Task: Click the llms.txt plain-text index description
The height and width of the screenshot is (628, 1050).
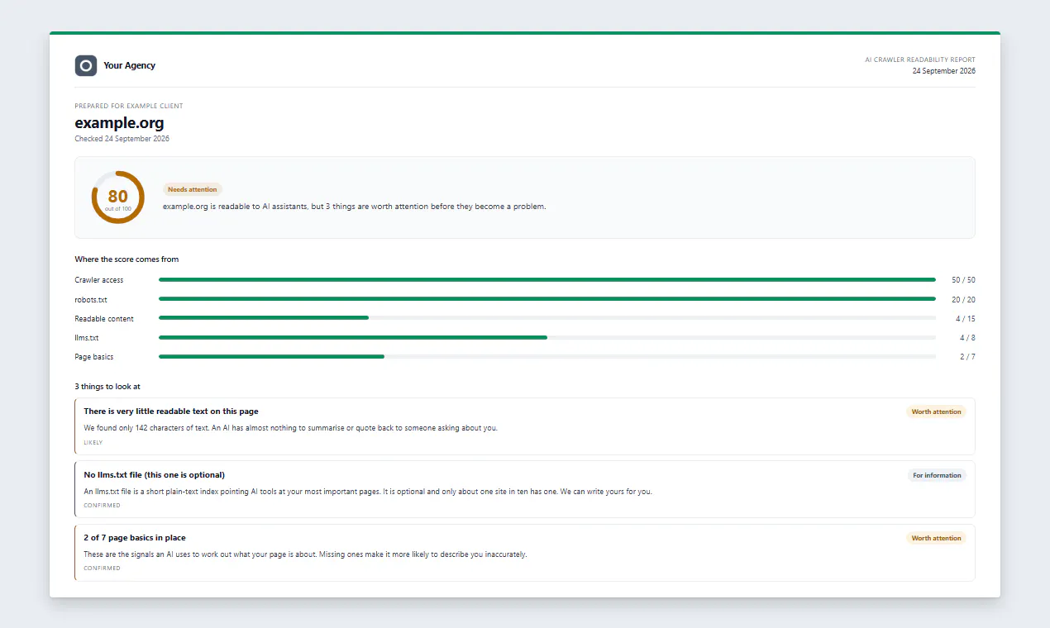Action: tap(368, 492)
